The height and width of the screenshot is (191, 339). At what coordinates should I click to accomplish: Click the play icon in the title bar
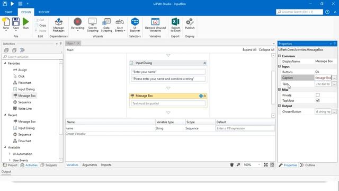click(x=12, y=4)
